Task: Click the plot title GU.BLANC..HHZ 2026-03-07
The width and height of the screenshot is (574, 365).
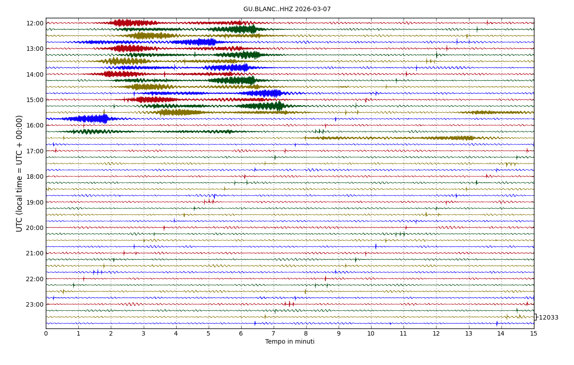Action: [x=287, y=9]
